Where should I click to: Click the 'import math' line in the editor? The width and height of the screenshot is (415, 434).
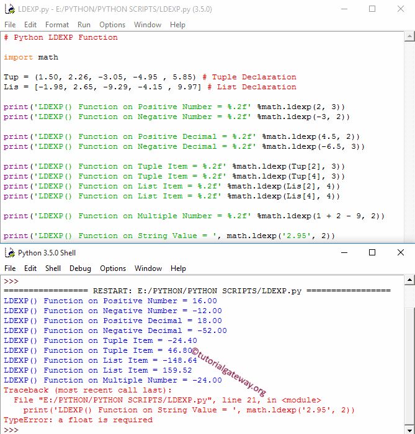[31, 57]
